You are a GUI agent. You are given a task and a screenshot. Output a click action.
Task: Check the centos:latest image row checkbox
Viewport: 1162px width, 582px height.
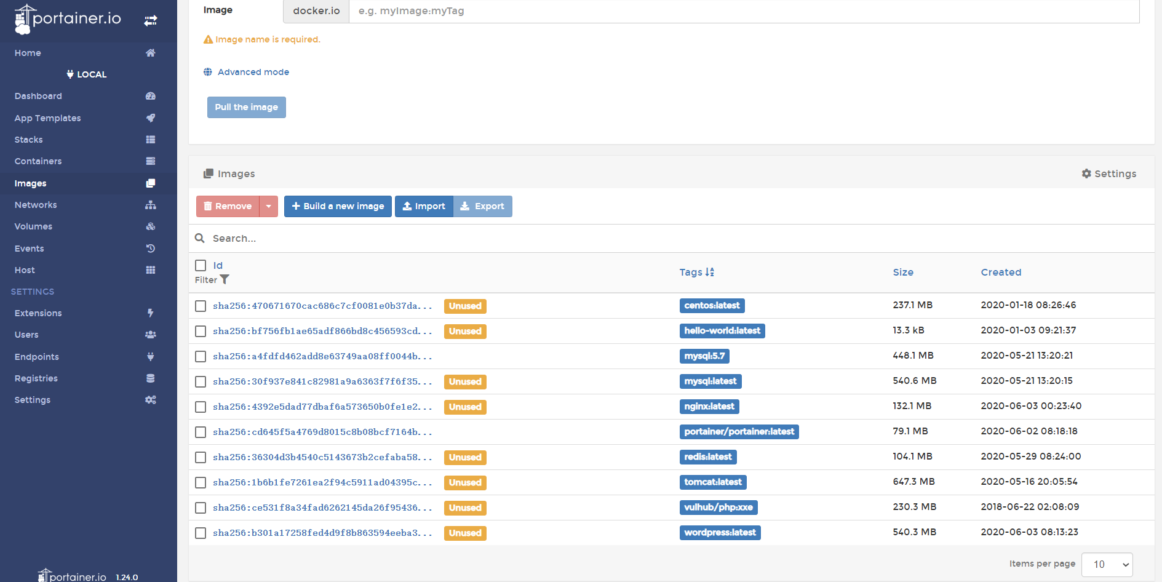[x=201, y=306]
